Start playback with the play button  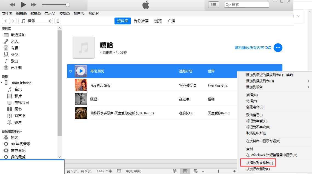pos(23,4)
